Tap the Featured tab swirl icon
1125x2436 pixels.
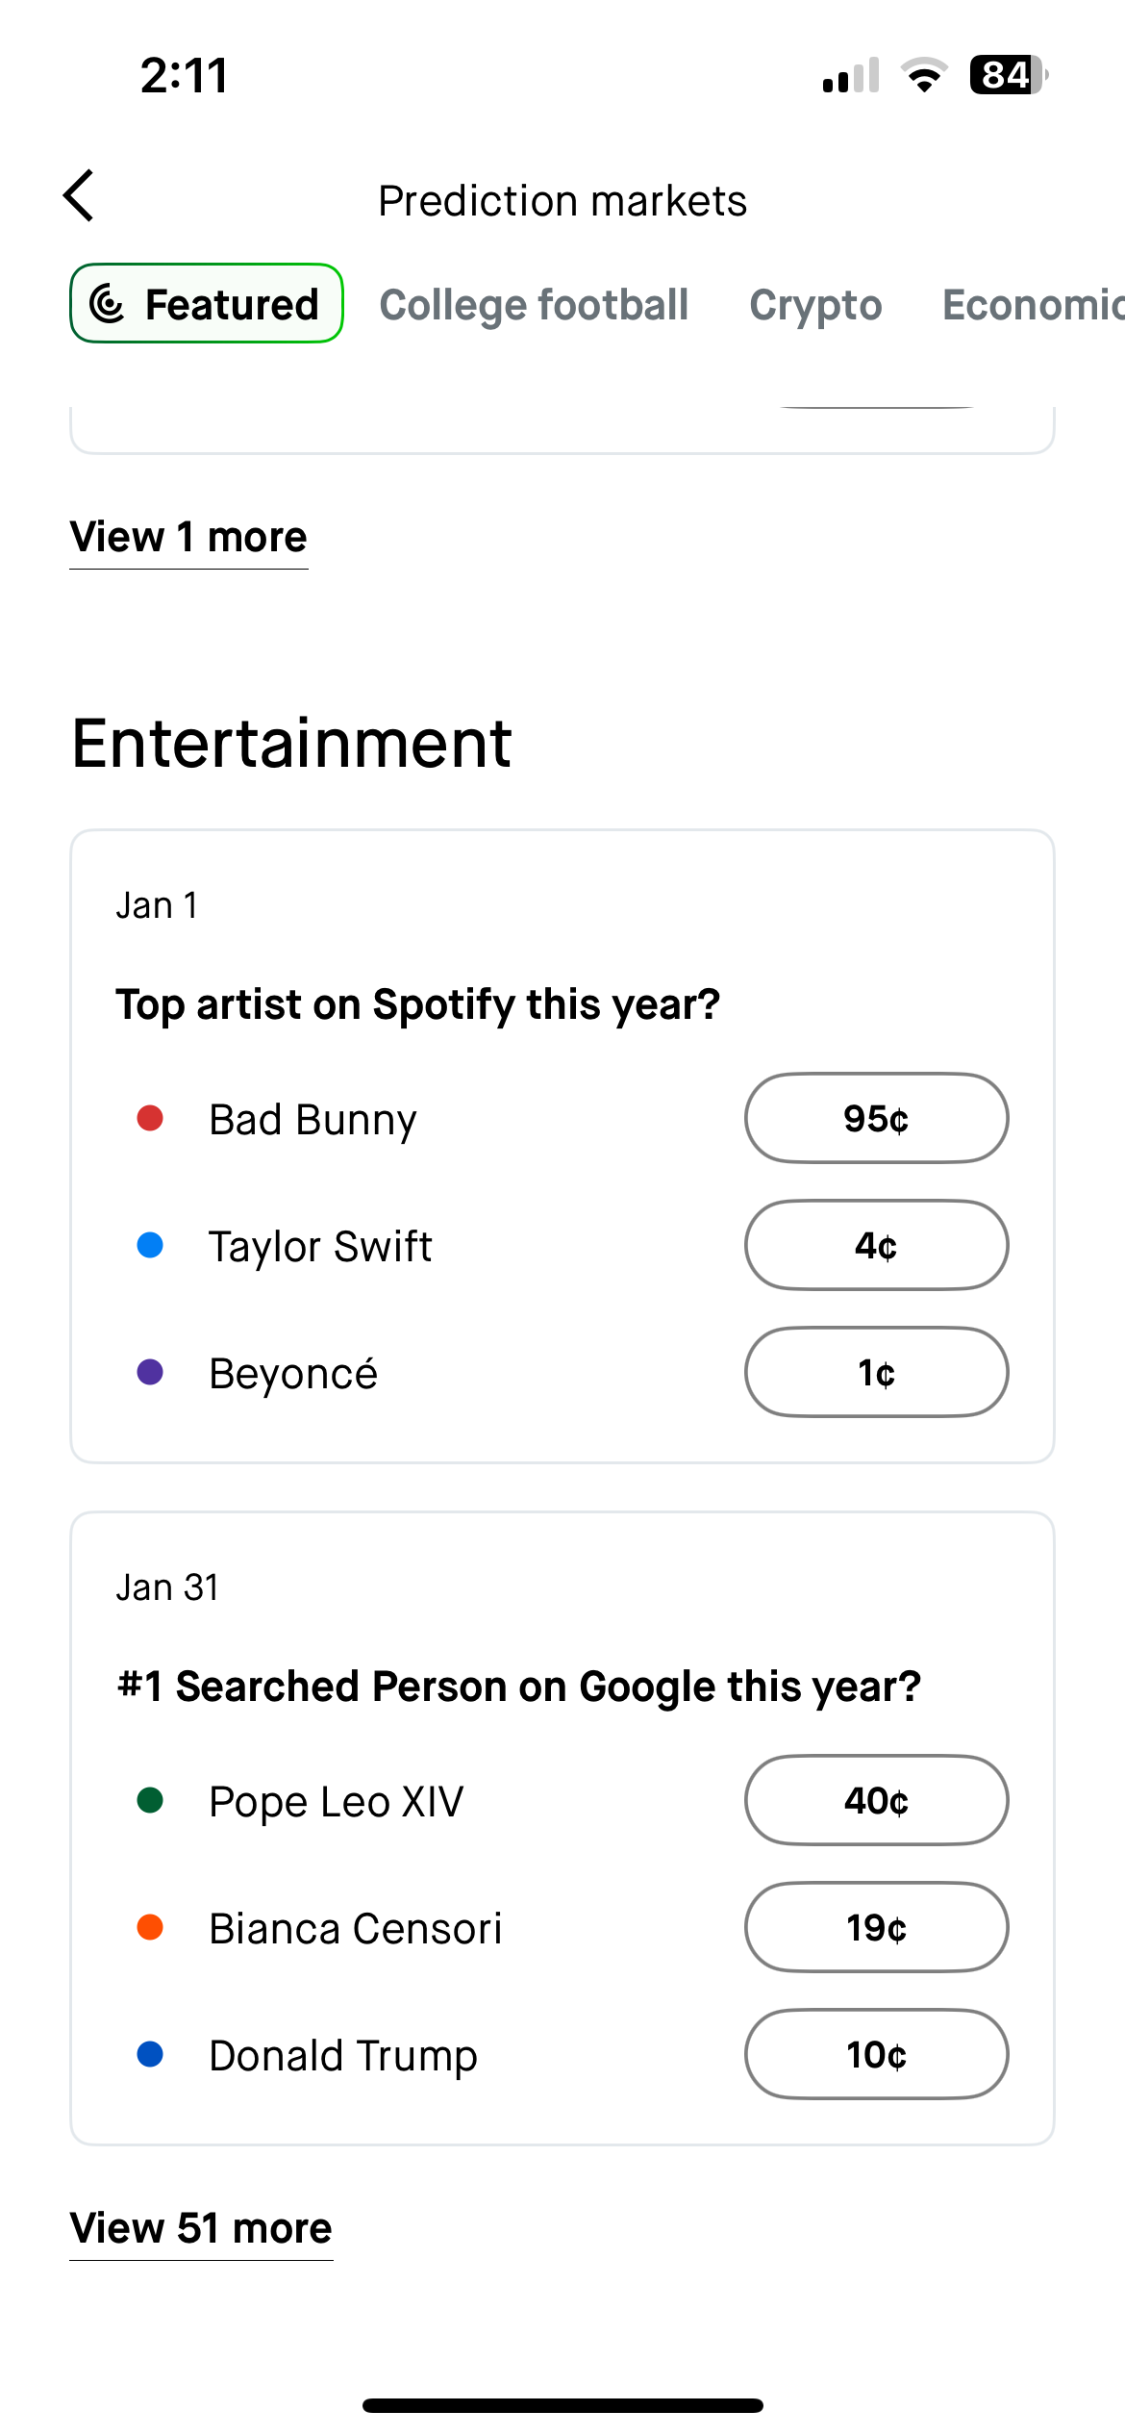[108, 304]
